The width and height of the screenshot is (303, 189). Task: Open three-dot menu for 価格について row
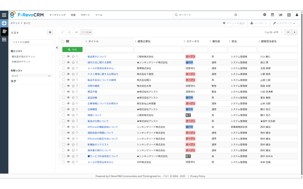point(77,115)
